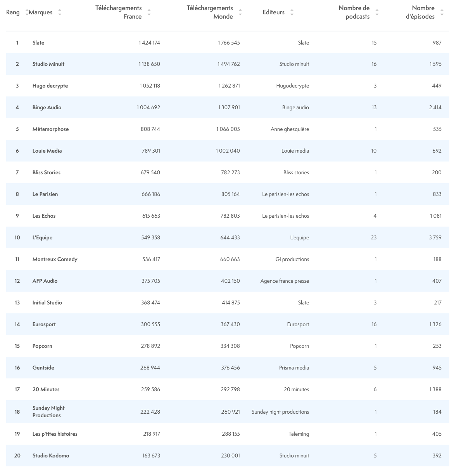Click Binge Audio brand name
Image resolution: width=454 pixels, height=471 pixels.
point(47,107)
